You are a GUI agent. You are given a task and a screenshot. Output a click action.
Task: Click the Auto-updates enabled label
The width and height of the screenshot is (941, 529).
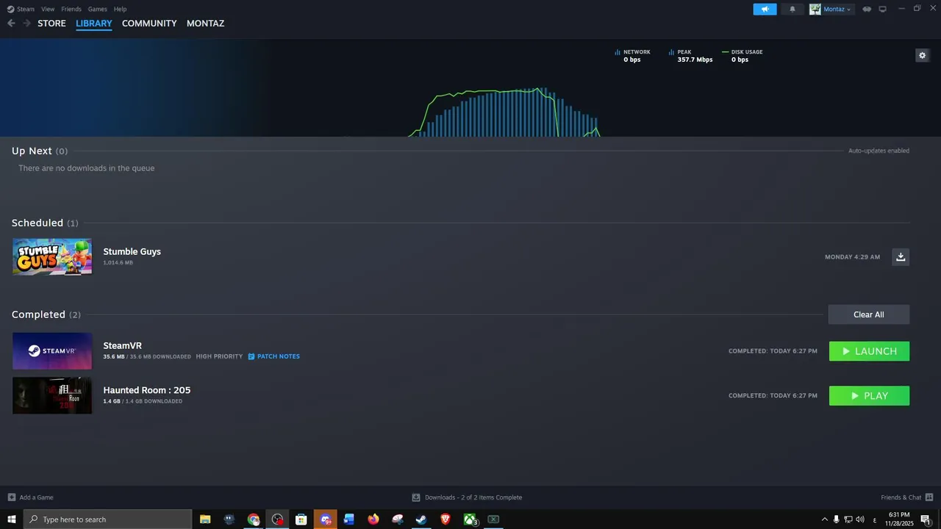pos(879,151)
